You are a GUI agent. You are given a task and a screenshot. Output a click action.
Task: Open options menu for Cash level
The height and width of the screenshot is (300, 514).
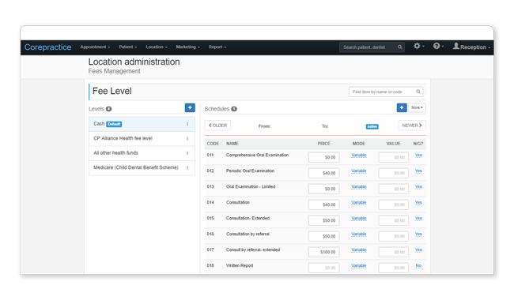[187, 124]
